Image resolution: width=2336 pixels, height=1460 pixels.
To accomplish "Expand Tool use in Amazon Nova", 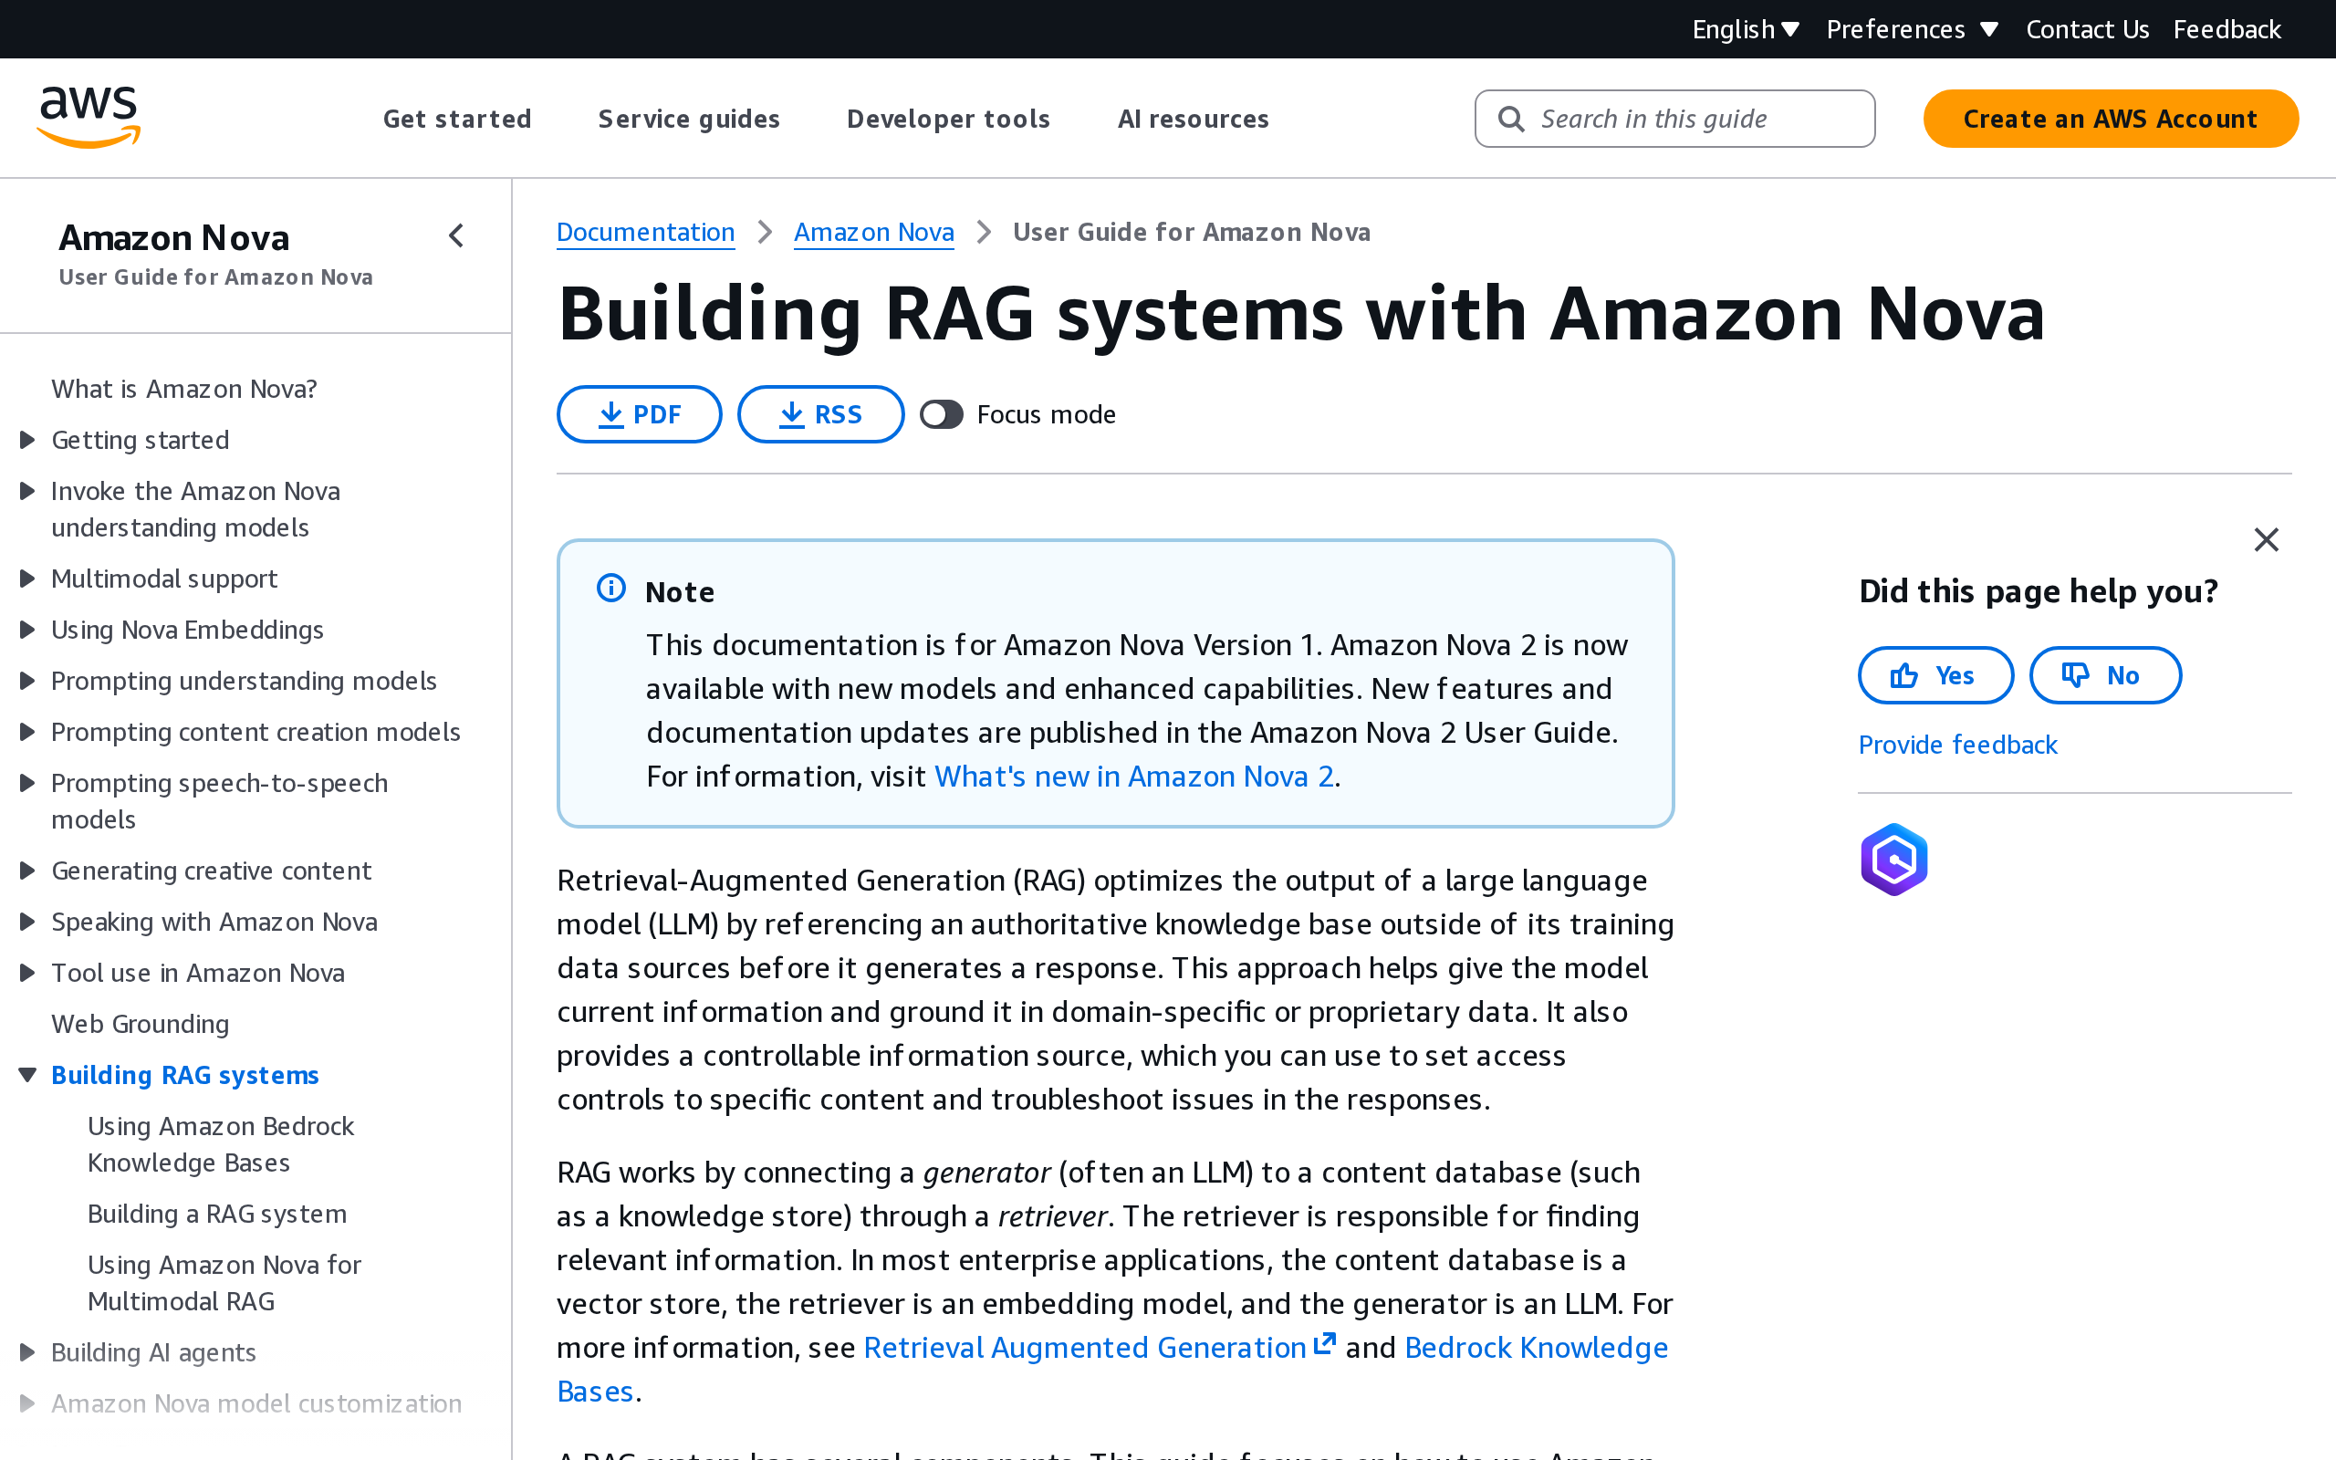I will coord(28,974).
